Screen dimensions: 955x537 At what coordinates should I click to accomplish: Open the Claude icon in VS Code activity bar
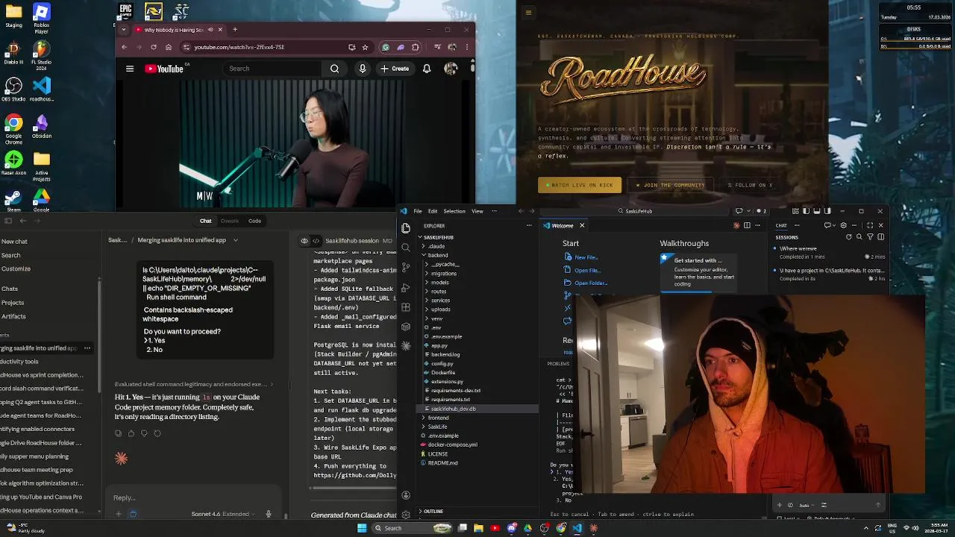(406, 346)
